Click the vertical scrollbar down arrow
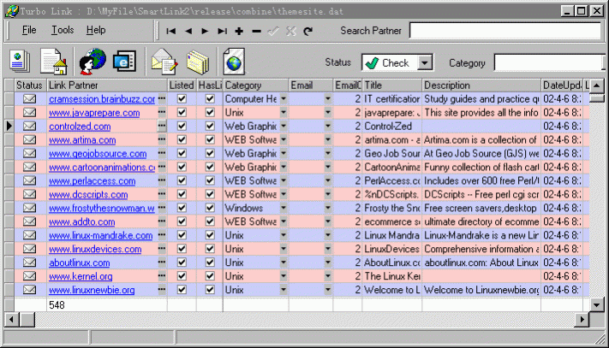 click(x=596, y=305)
